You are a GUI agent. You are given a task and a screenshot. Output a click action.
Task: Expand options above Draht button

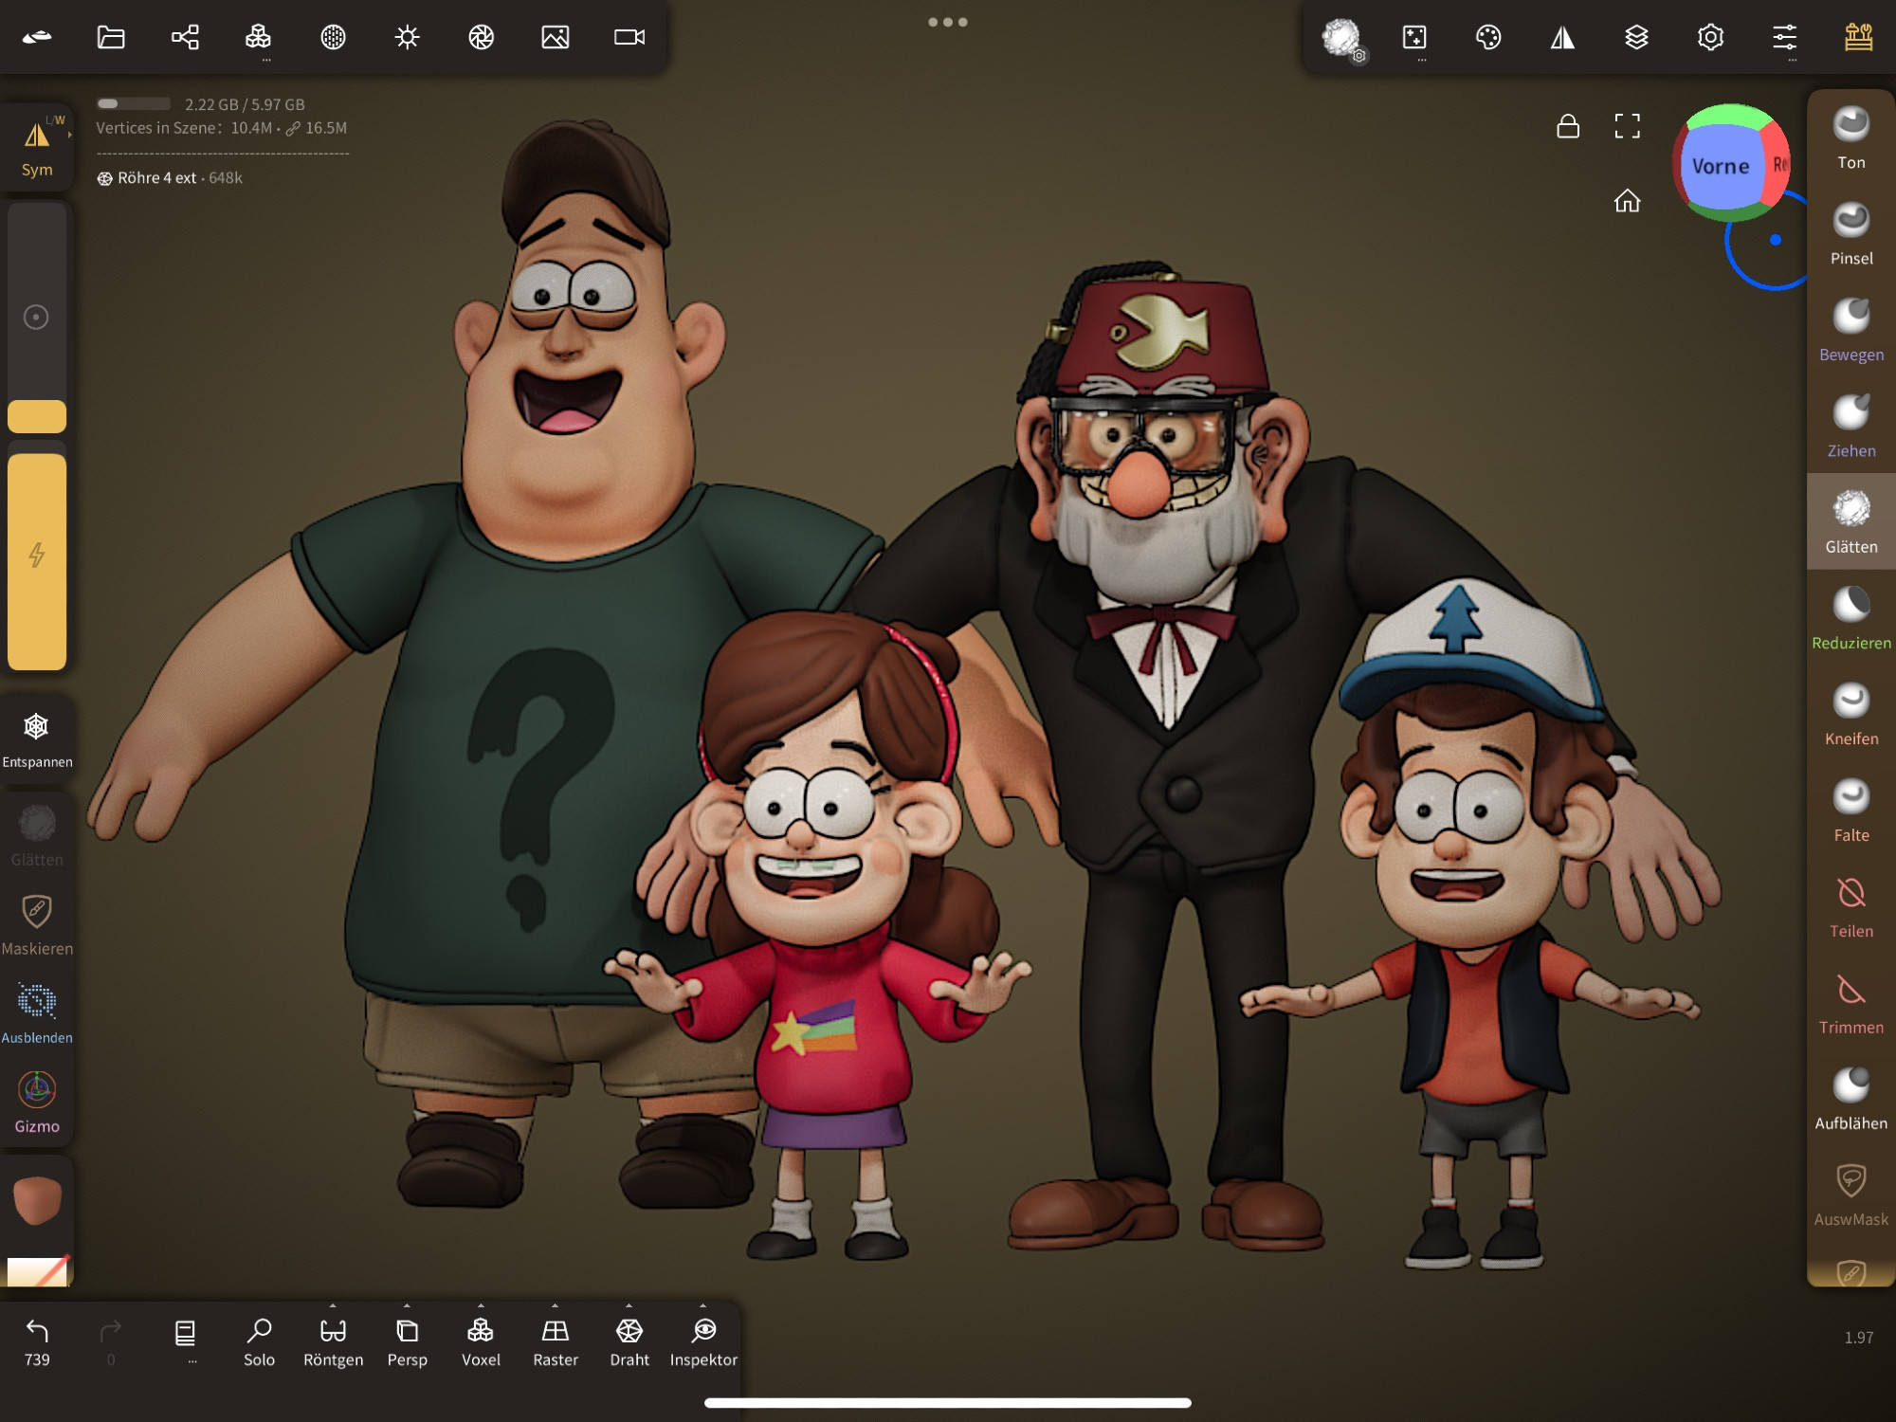(629, 1305)
